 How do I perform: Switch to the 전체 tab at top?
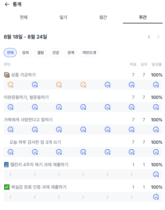(x=24, y=17)
